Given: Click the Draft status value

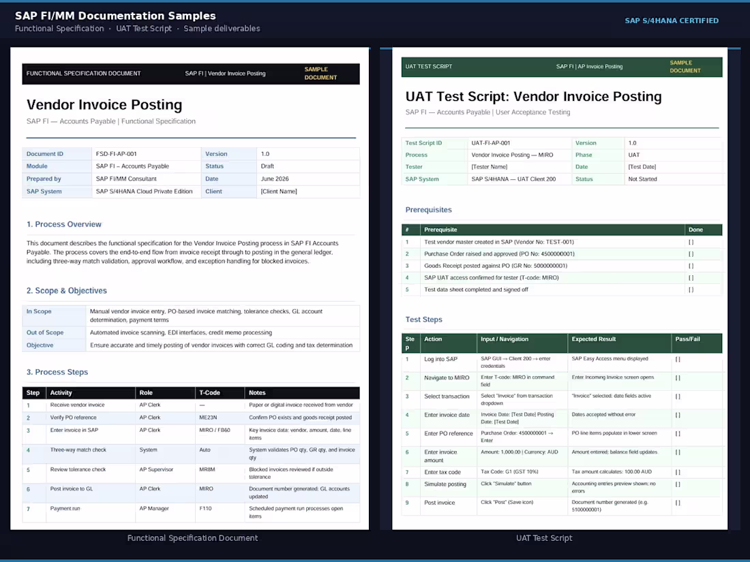Looking at the screenshot, I should [267, 166].
